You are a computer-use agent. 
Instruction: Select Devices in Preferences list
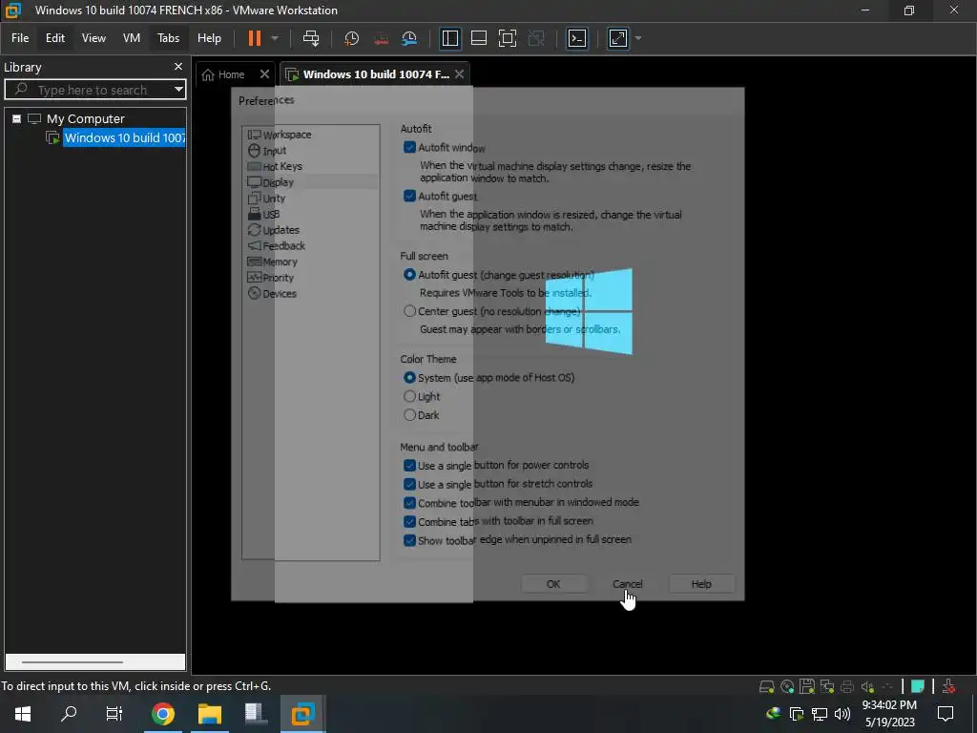(x=280, y=294)
